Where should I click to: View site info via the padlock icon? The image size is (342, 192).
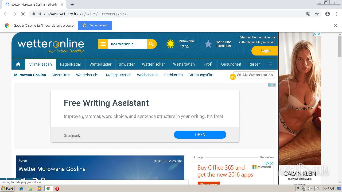(x=33, y=14)
